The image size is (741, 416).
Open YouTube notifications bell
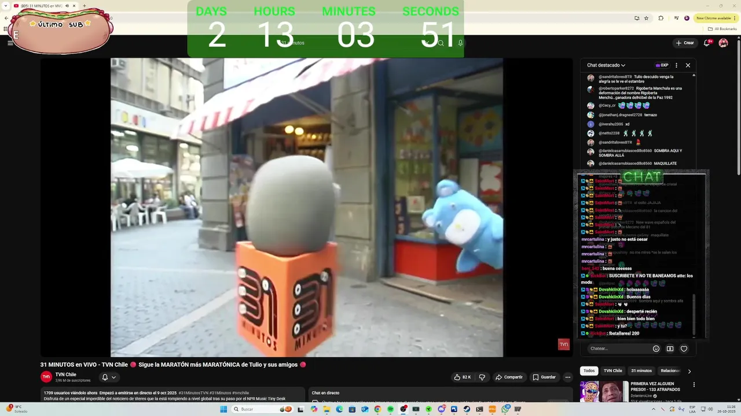tap(707, 43)
